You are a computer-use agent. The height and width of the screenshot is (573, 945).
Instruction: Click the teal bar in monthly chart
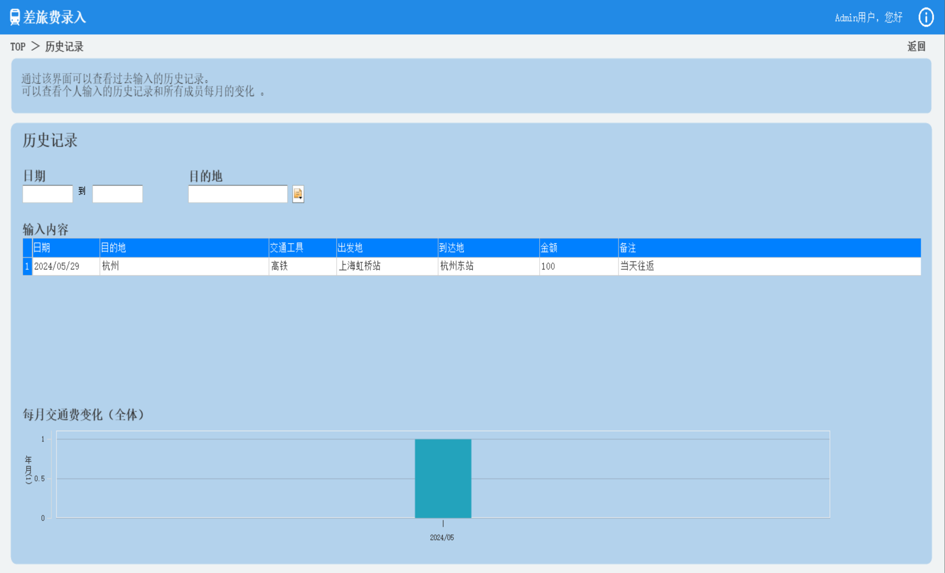pos(443,478)
